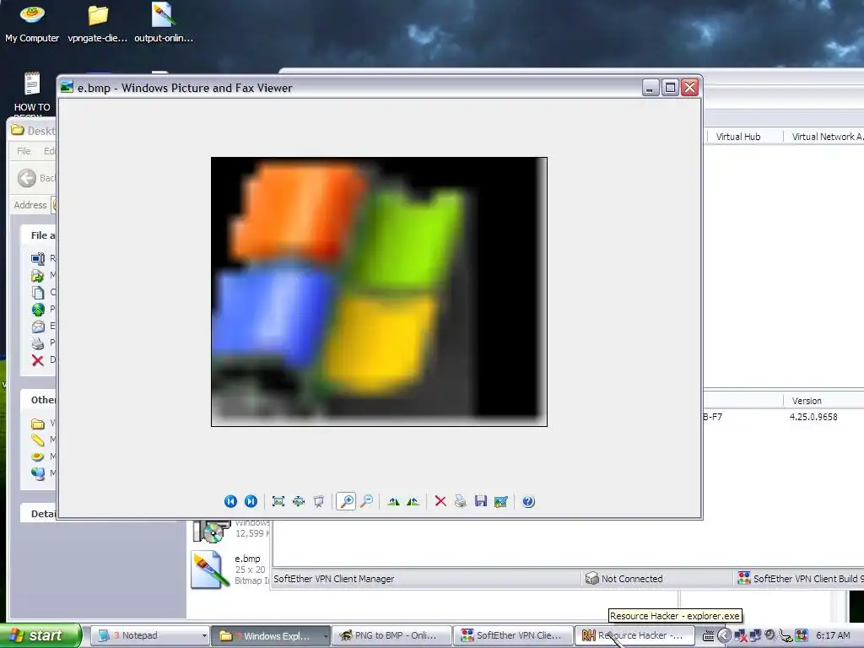
Task: Switch to SoftEther VPN Client taskbar item
Action: click(x=512, y=635)
